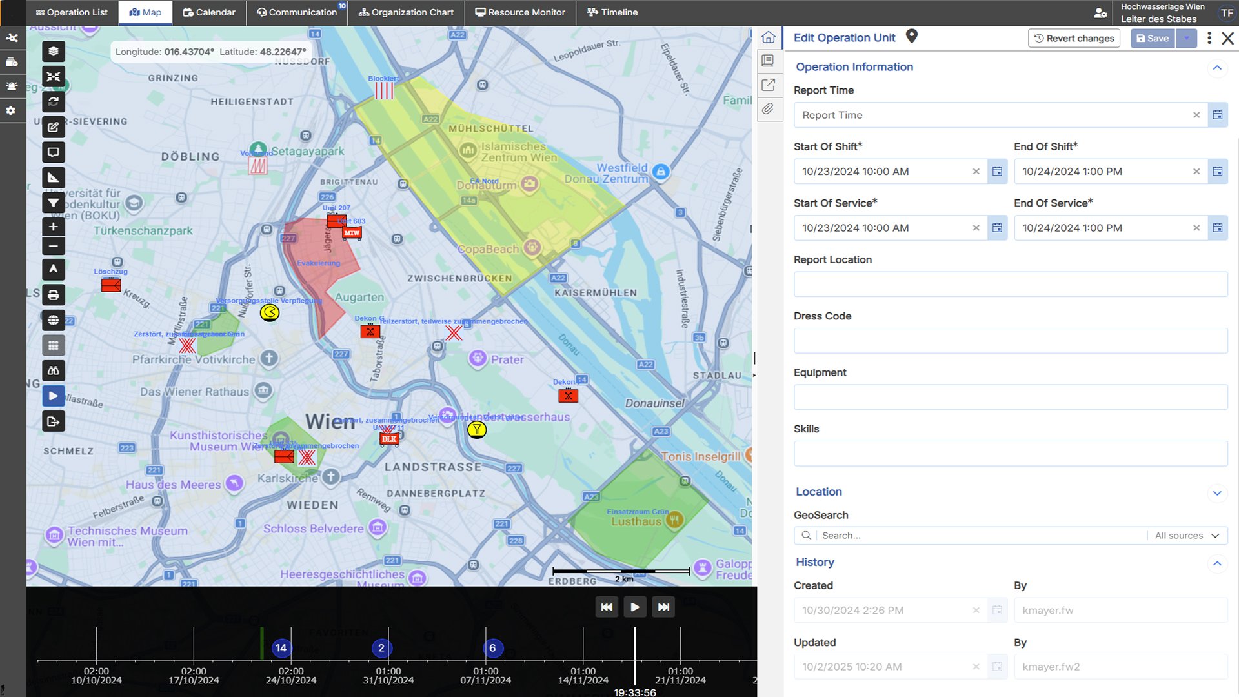Open the share/export panel icon

point(768,85)
